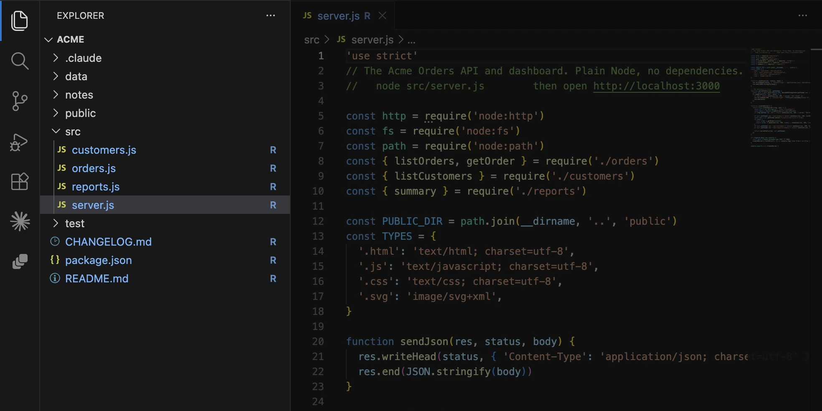The image size is (822, 411).
Task: Expand the .claude folder
Action: (x=56, y=58)
